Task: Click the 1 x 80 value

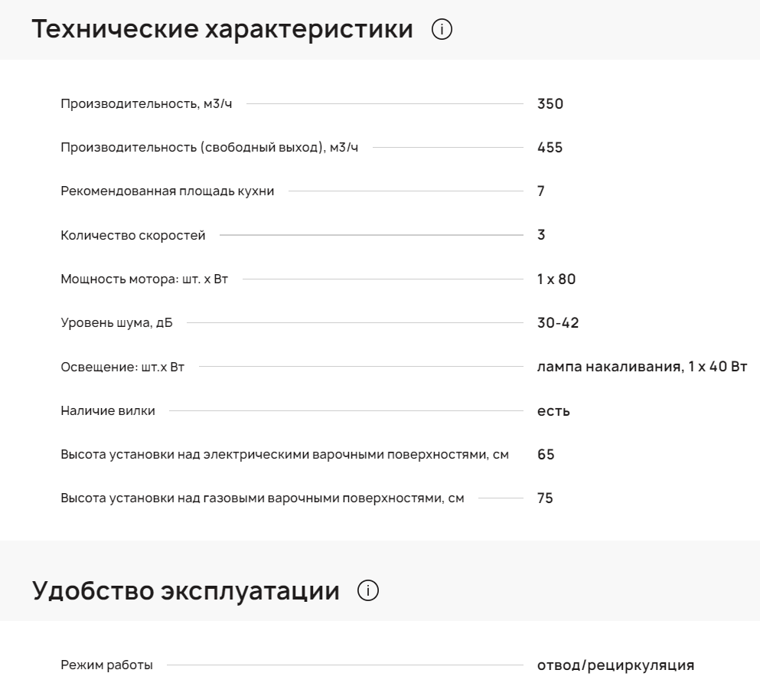Action: [556, 279]
